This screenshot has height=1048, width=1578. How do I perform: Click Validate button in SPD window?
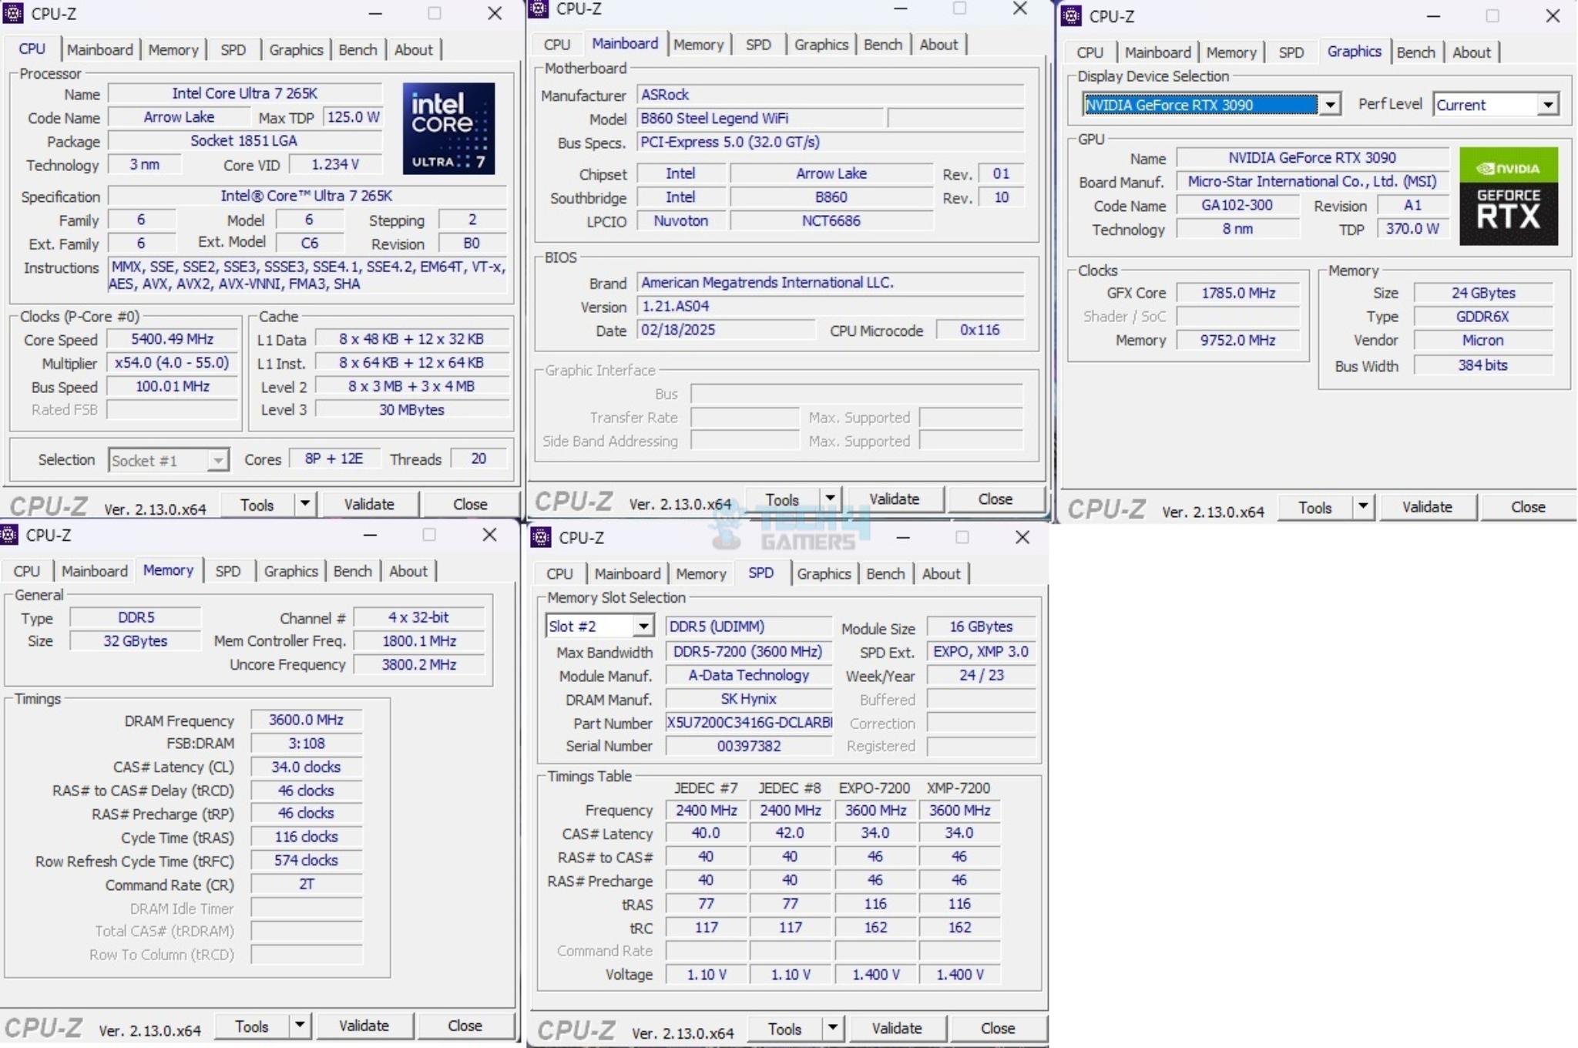pyautogui.click(x=896, y=1027)
